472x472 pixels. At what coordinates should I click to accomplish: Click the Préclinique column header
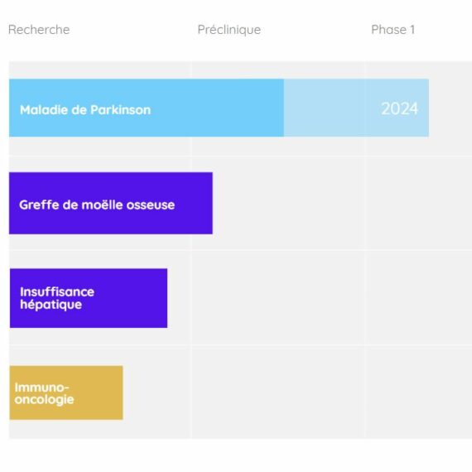pyautogui.click(x=229, y=30)
